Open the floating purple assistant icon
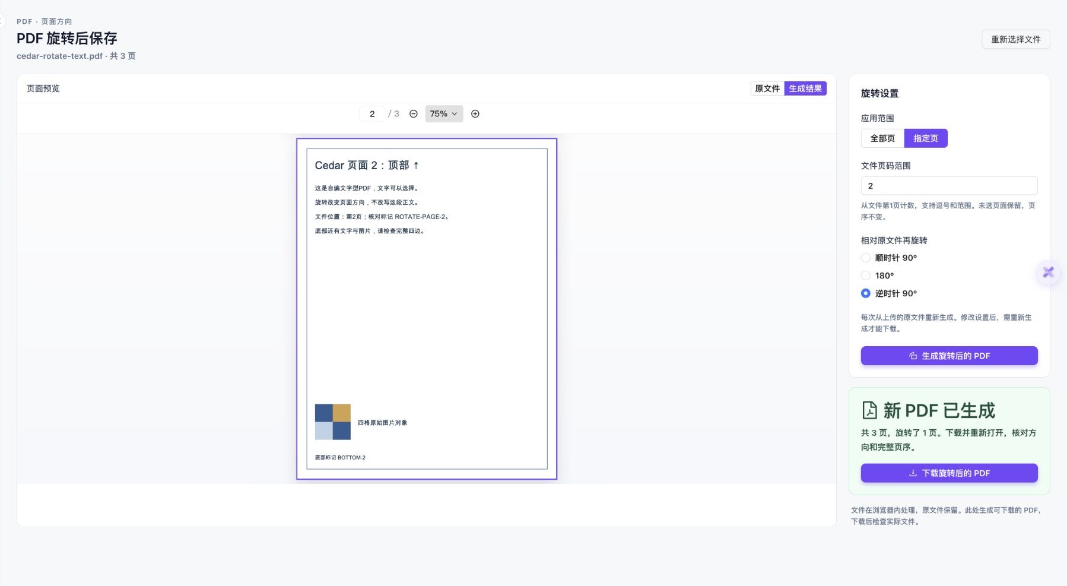 [1049, 273]
